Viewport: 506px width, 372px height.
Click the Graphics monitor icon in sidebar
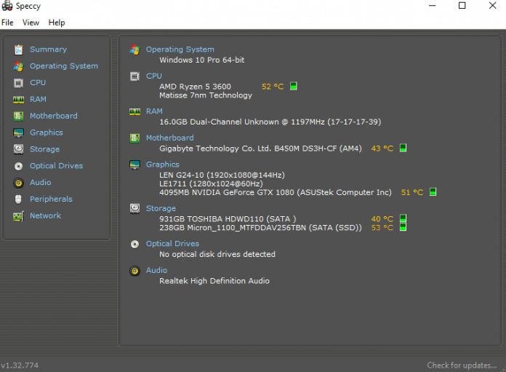tap(18, 132)
